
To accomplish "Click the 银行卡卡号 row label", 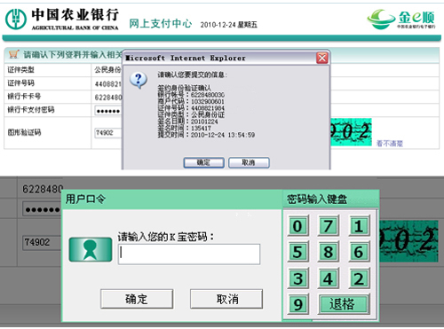I will click(24, 97).
